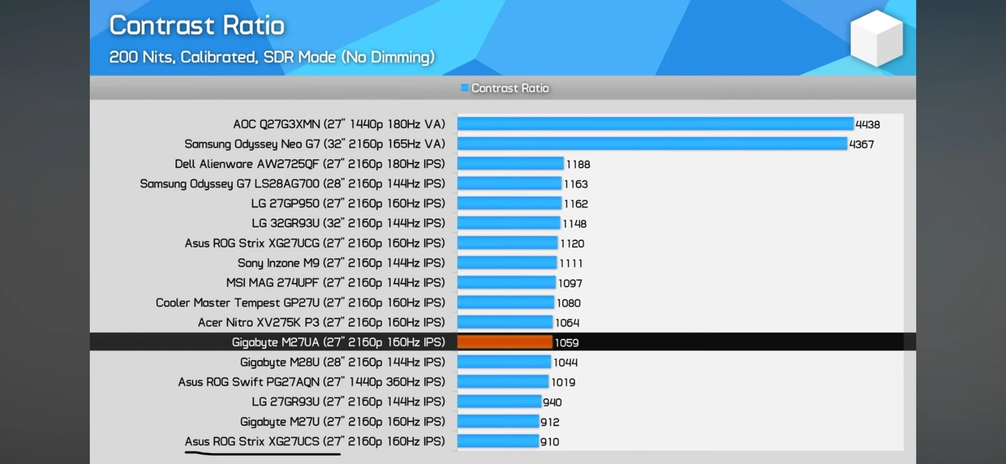Image resolution: width=1006 pixels, height=464 pixels.
Task: Click the 940 contrast value
Action: 552,402
